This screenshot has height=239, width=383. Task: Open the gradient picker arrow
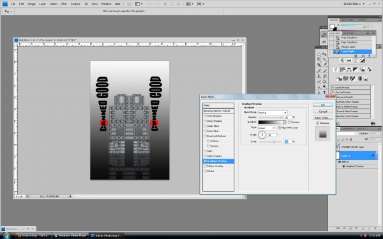285,122
